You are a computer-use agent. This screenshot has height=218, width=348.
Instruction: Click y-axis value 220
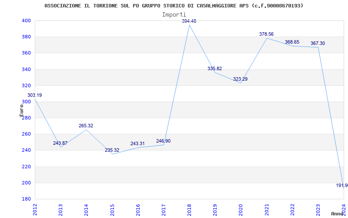coord(26,167)
